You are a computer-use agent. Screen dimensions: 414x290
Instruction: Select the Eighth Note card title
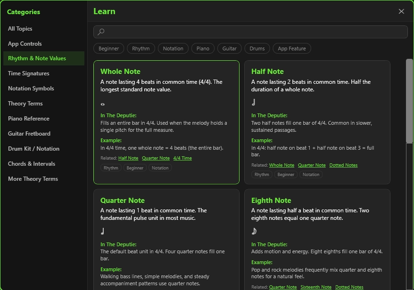[x=271, y=201]
